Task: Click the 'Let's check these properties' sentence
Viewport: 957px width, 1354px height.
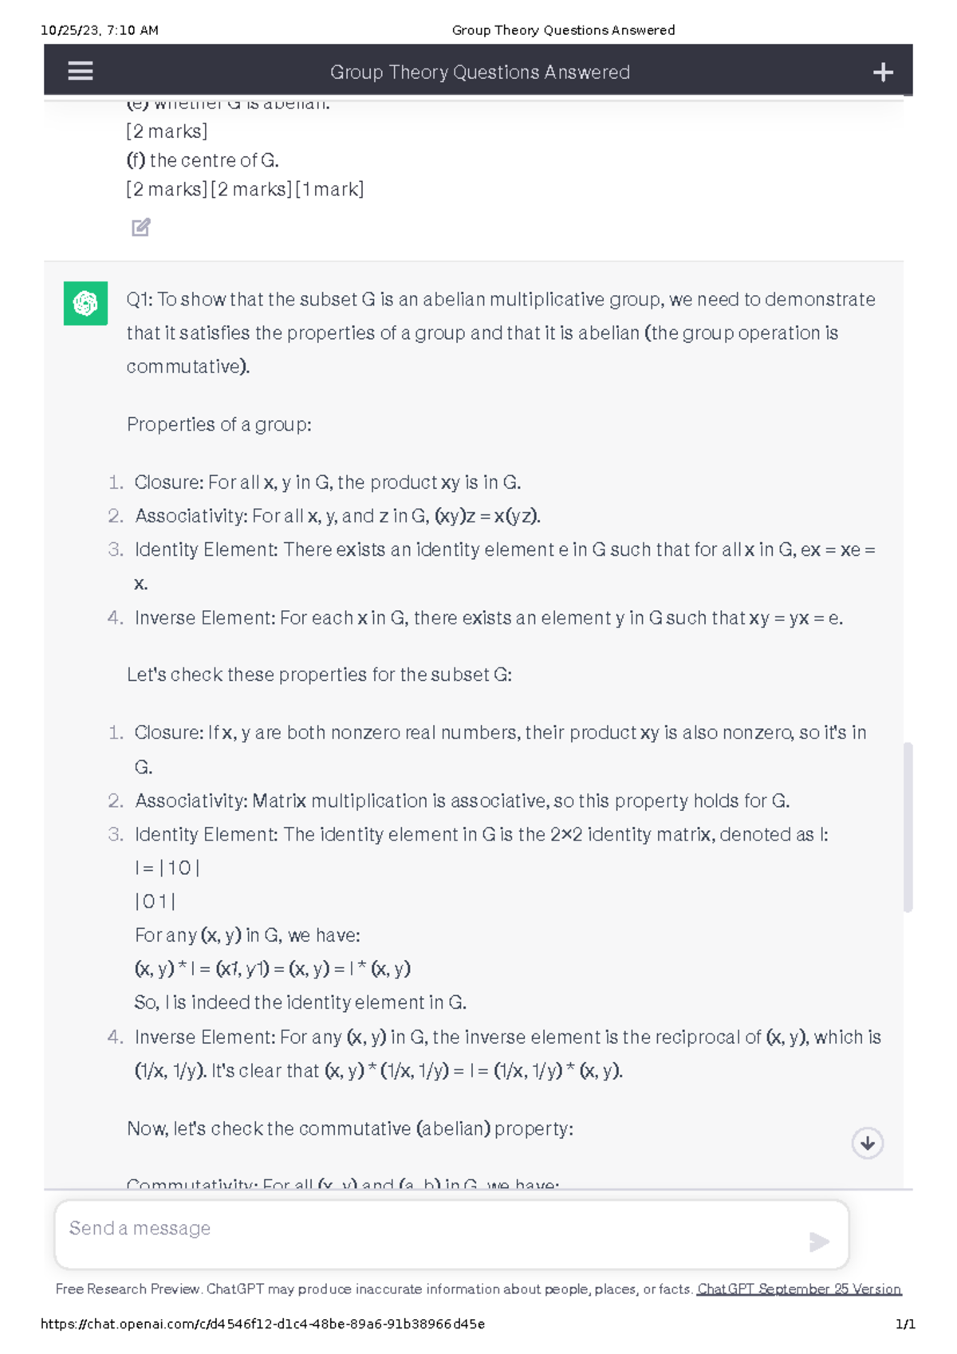Action: point(319,675)
